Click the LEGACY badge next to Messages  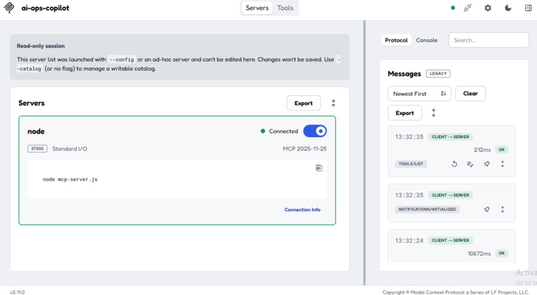click(x=438, y=73)
